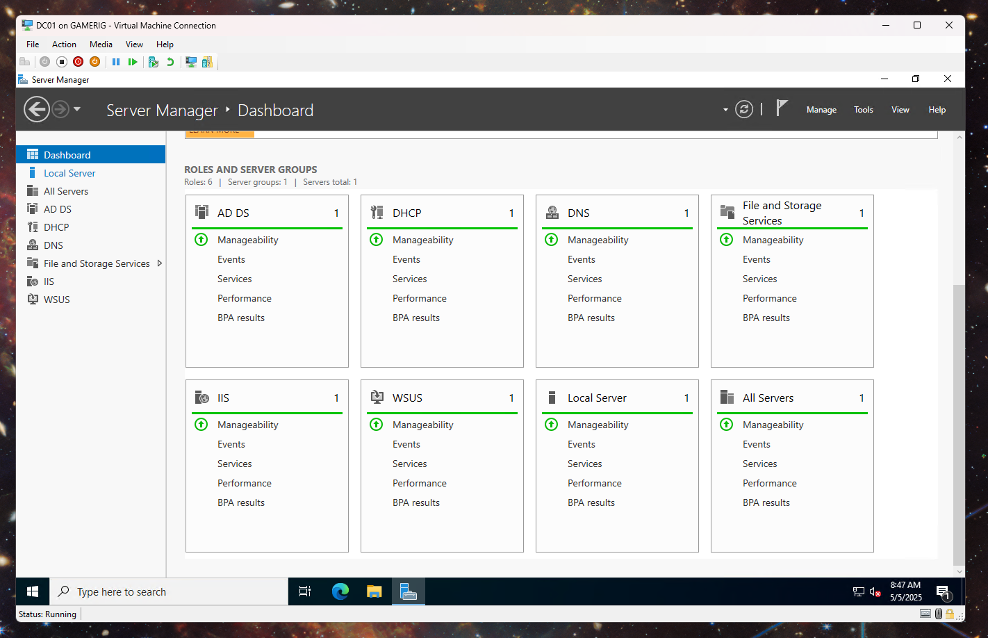The width and height of the screenshot is (988, 638).
Task: Select AD DS in the sidebar
Action: click(x=90, y=209)
